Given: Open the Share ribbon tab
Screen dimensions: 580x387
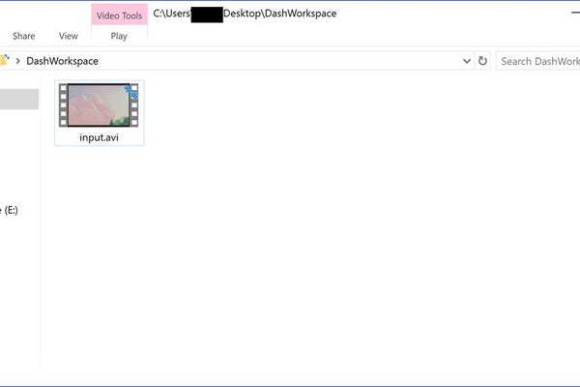Looking at the screenshot, I should (x=23, y=36).
